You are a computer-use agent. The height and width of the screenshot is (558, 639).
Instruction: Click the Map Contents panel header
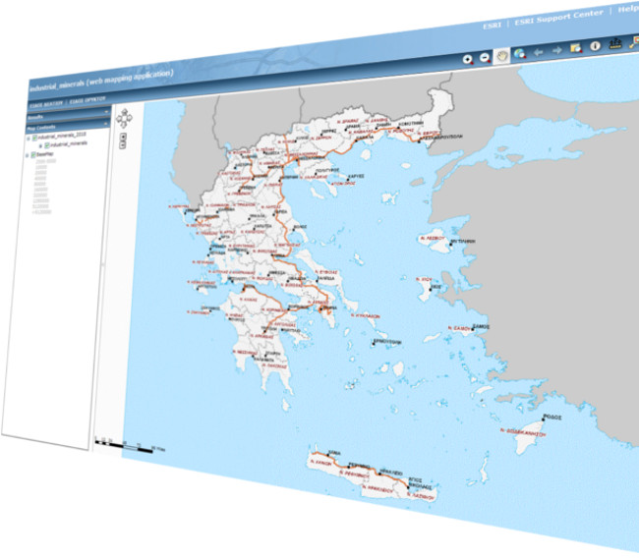click(x=67, y=126)
